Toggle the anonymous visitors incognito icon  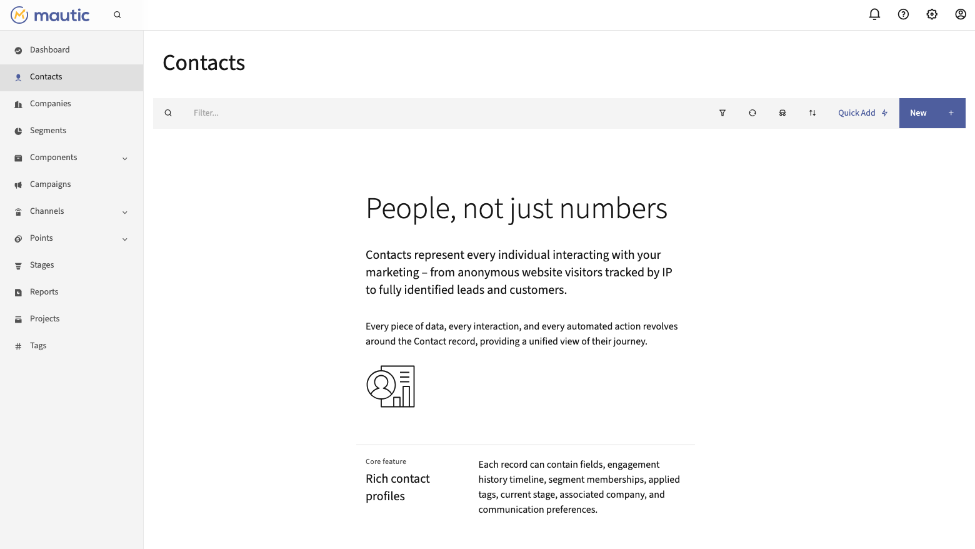pos(782,113)
